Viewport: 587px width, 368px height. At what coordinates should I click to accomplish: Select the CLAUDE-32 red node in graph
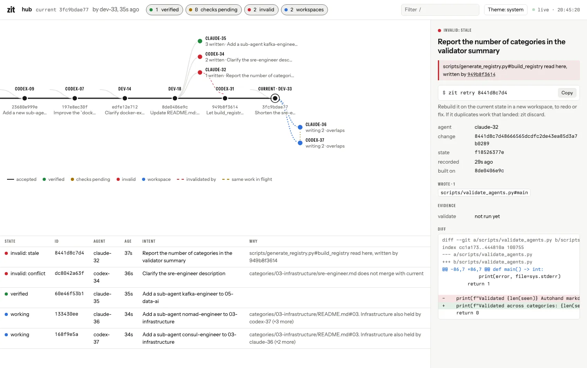pos(200,72)
